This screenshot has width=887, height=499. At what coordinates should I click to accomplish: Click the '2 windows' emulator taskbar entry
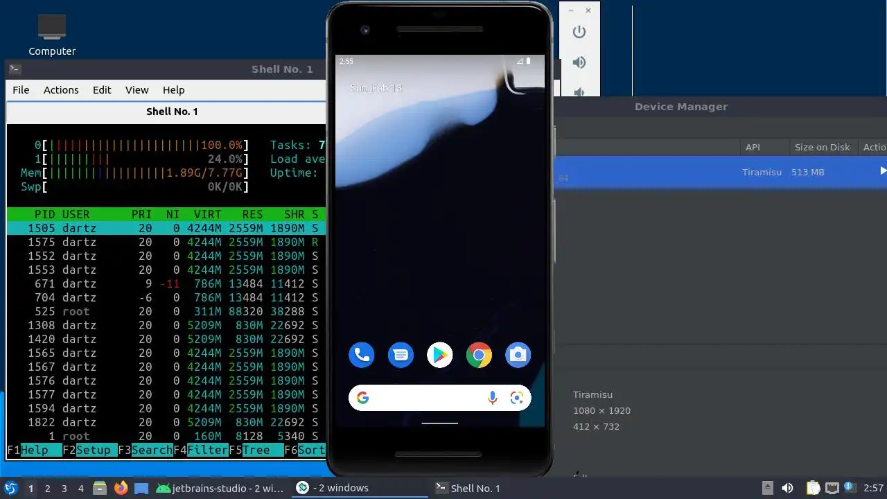click(x=359, y=488)
